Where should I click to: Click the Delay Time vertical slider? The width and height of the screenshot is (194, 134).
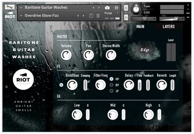[x=140, y=85]
